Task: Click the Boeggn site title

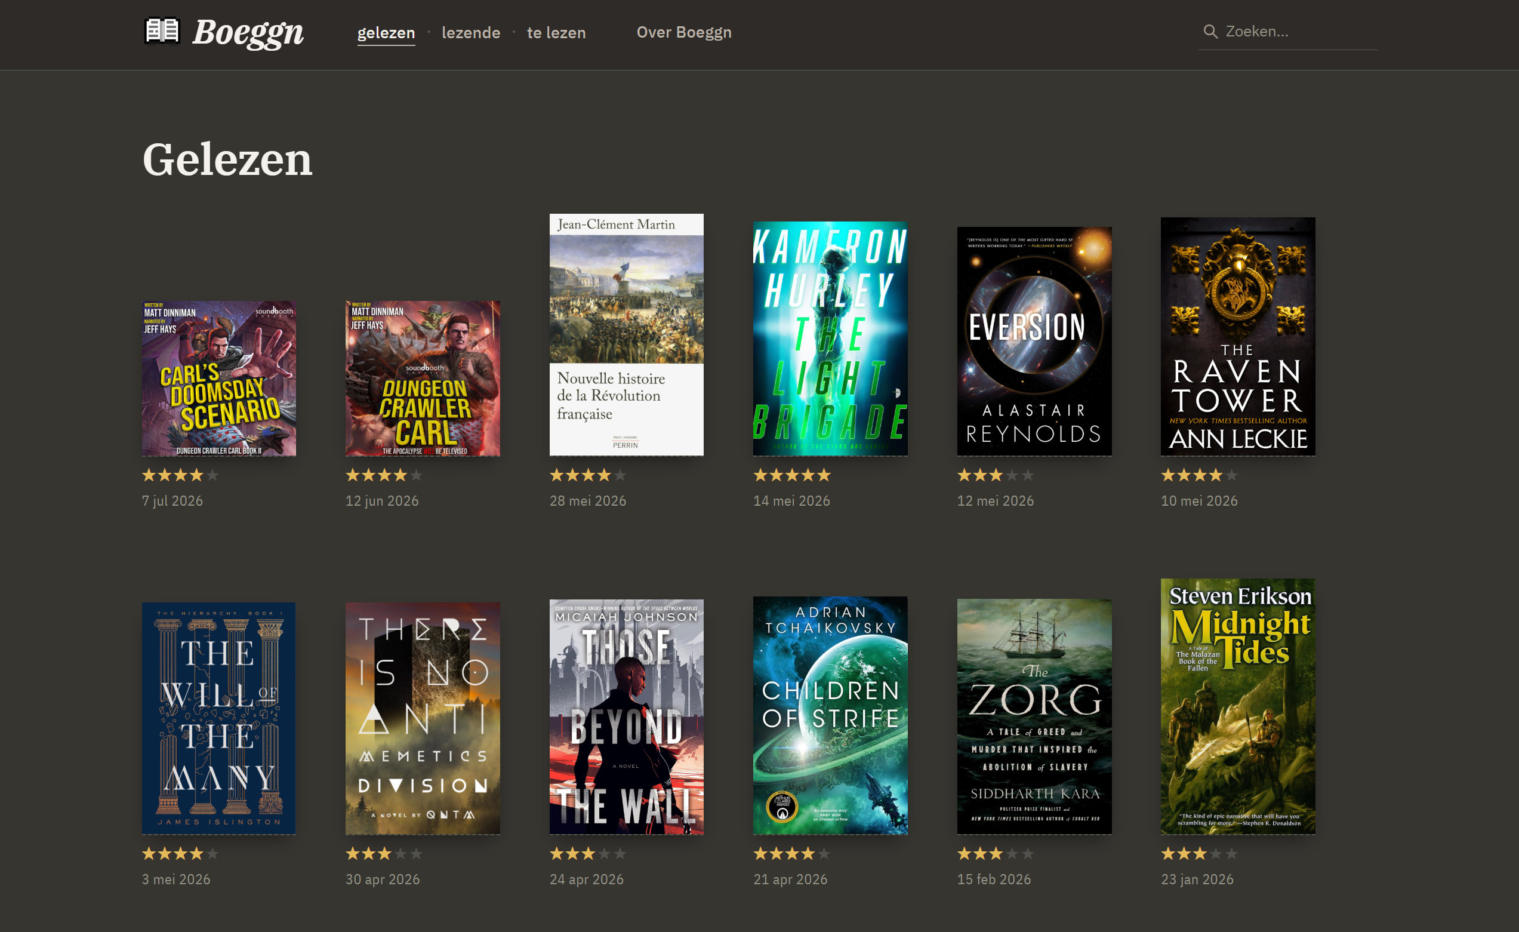Action: 248,32
